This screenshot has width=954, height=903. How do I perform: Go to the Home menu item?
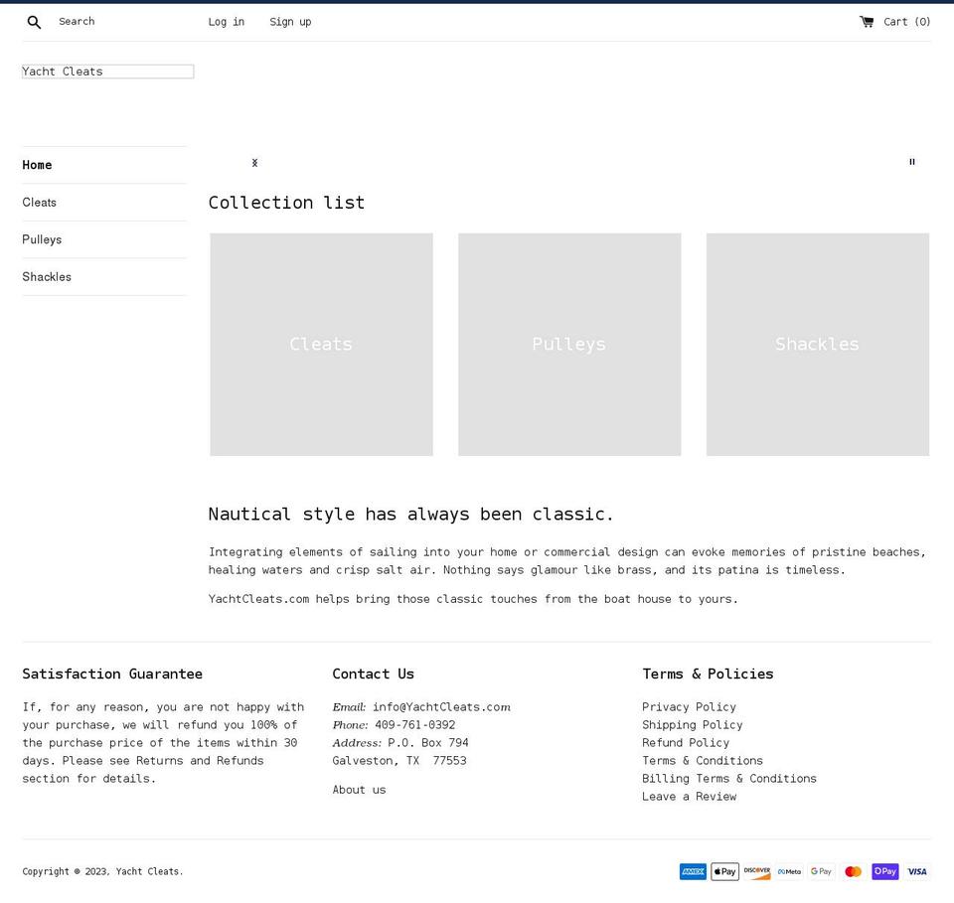tap(37, 165)
